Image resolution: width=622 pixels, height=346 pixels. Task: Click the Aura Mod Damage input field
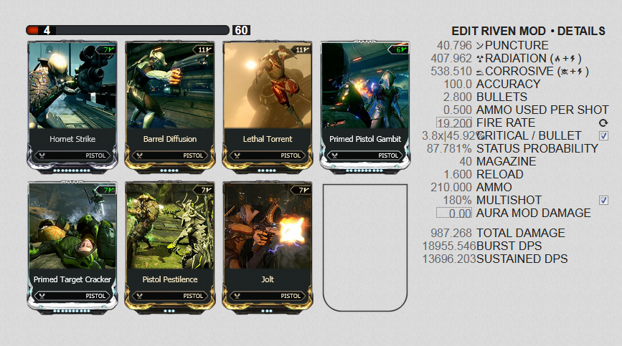[454, 213]
